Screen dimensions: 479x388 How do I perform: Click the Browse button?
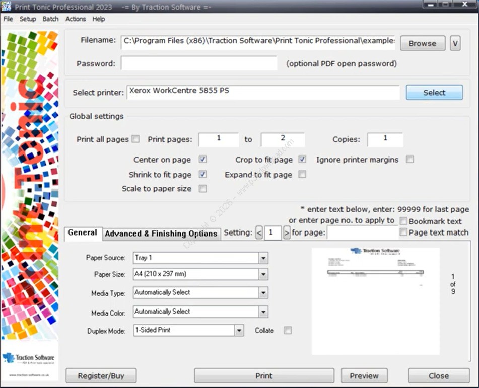[423, 43]
